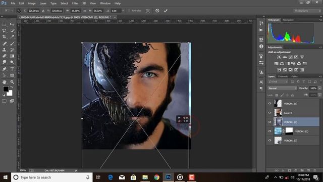The image size is (323, 182).
Task: Swap foreground and background colors
Action: (12, 87)
